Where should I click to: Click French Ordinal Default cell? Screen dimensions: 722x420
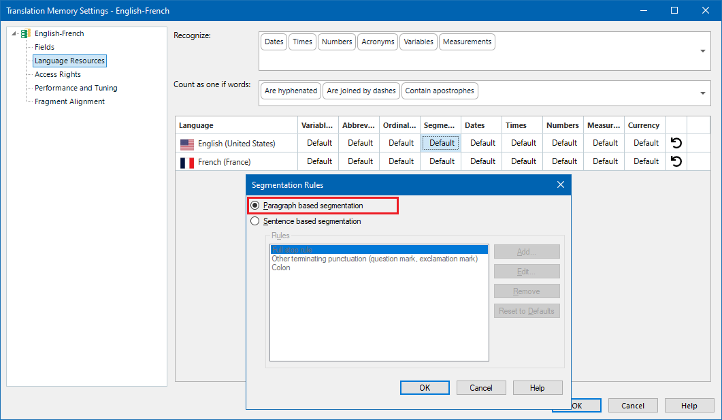coord(401,161)
